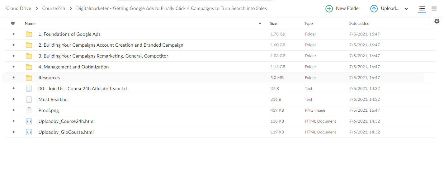Sort by Name column header
This screenshot has width=444, height=196.
(x=30, y=23)
